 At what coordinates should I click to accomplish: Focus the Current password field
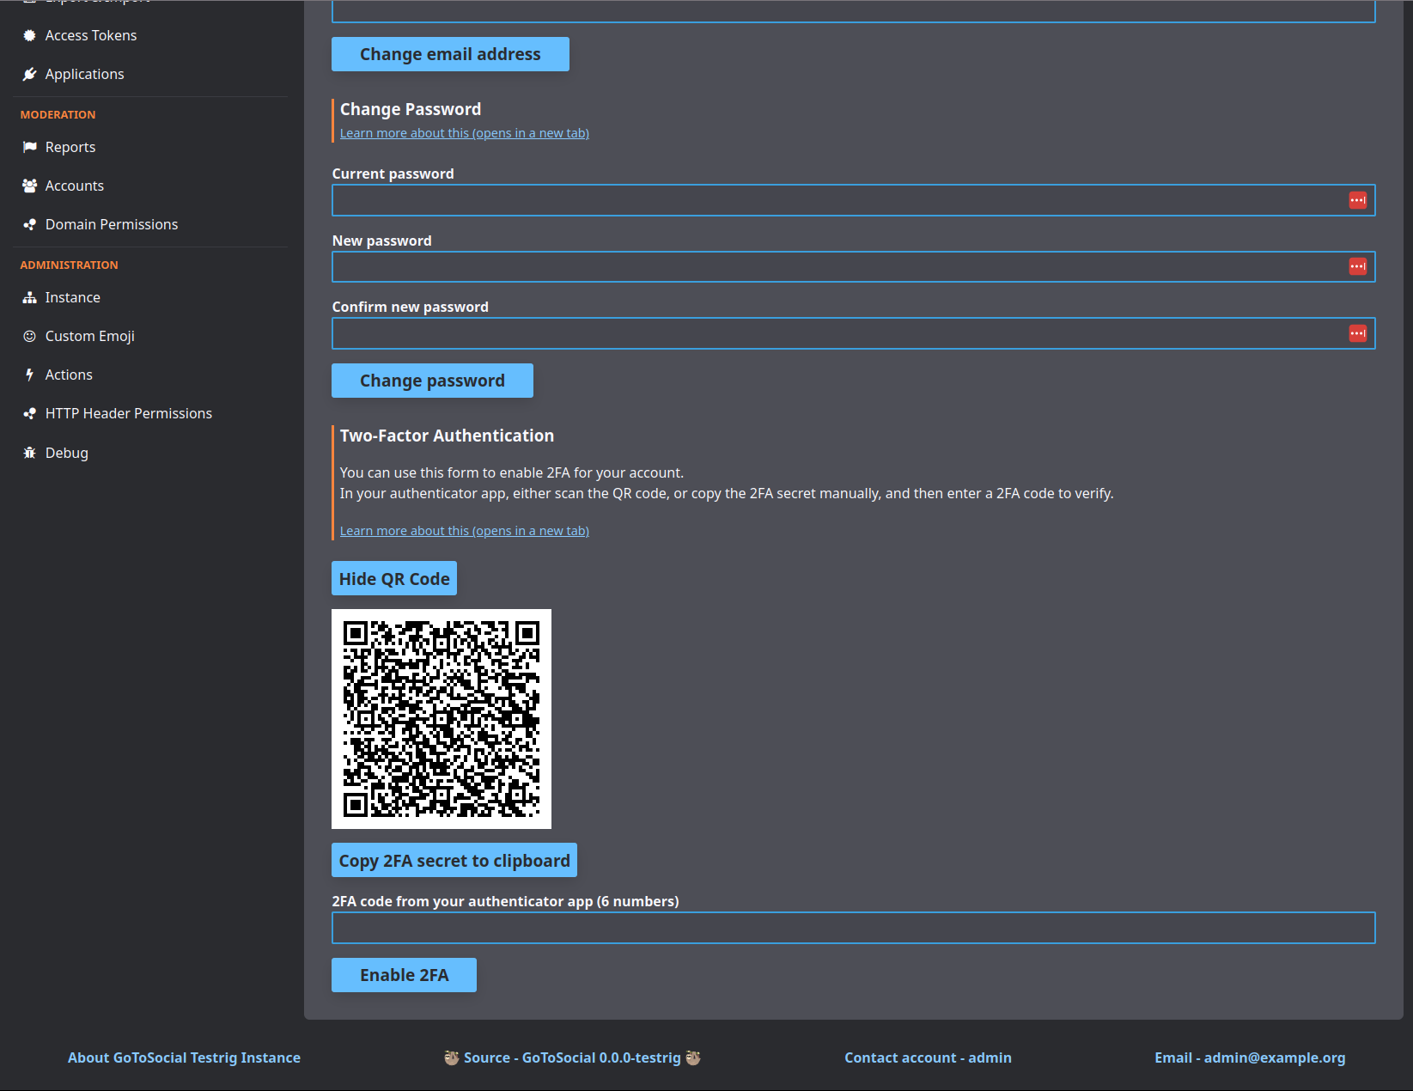(x=854, y=200)
